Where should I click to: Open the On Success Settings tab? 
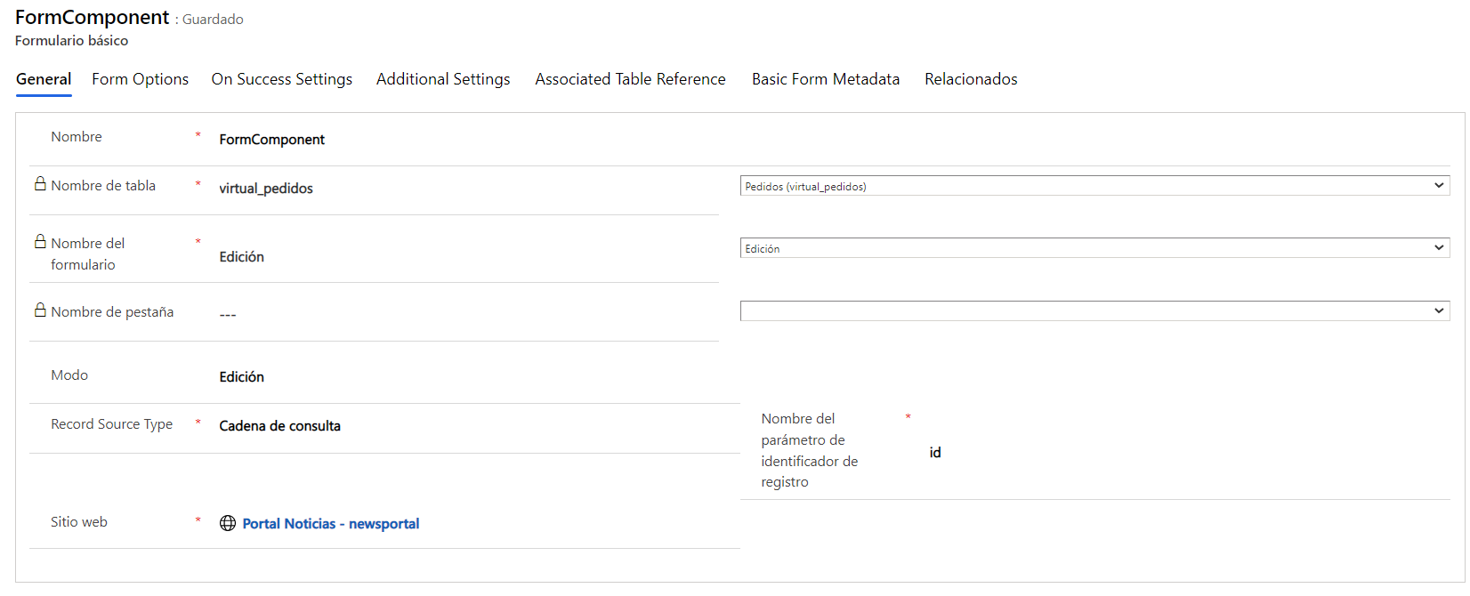click(x=281, y=79)
